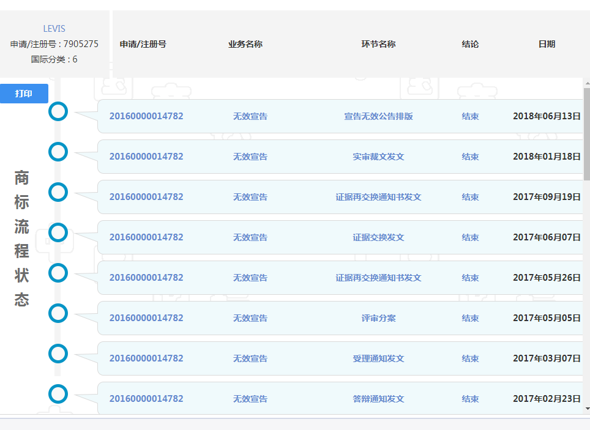Click 证据交换发文 stage name link
The image size is (590, 430).
378,237
